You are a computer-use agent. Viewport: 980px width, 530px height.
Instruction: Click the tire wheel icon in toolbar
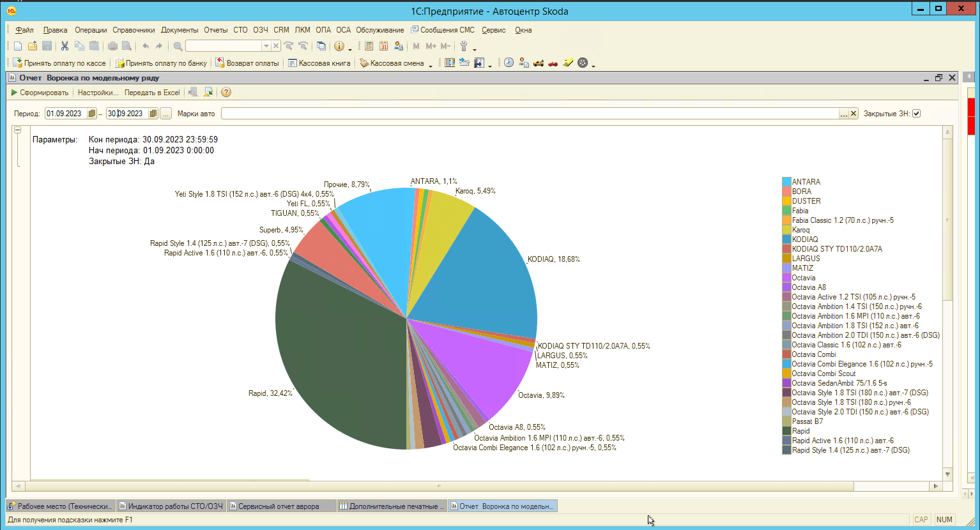pyautogui.click(x=583, y=63)
